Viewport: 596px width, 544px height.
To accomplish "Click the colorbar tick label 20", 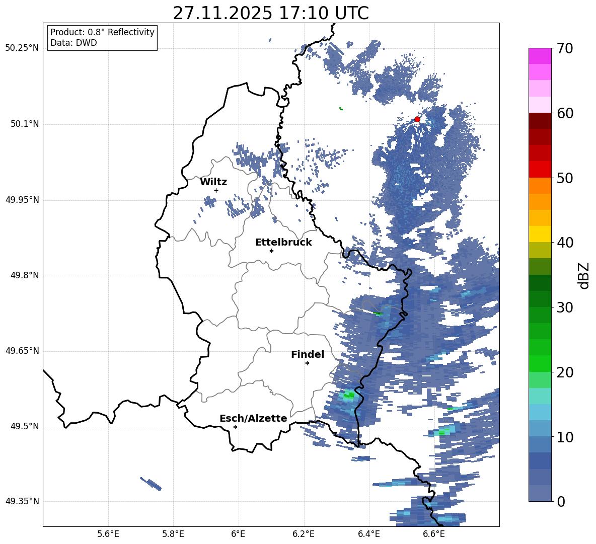I will pos(565,372).
